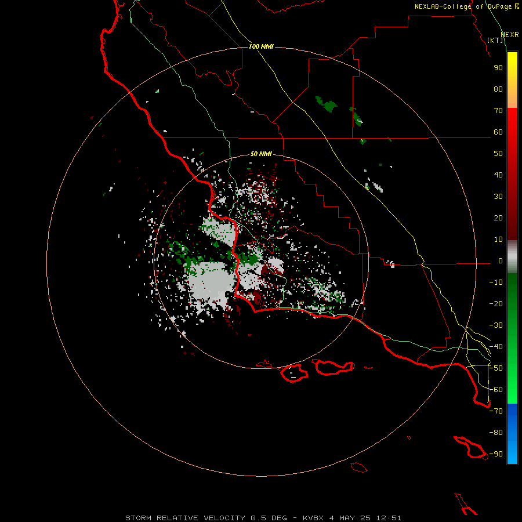Screen dimensions: 522x522
Task: Select the 0 knot value on the color scale
Action: [x=501, y=261]
